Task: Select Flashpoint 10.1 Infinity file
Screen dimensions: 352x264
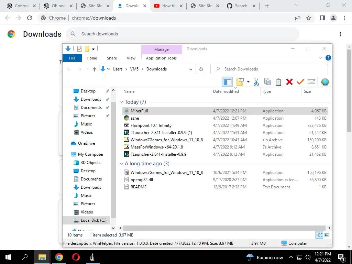Action: pos(225,125)
